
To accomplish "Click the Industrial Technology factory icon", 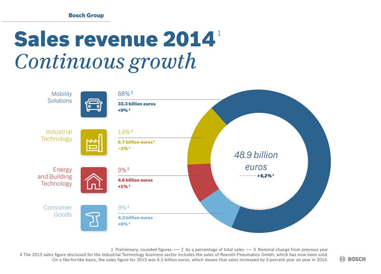I will tap(94, 142).
